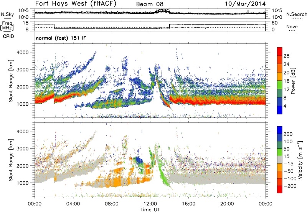Click the 'Time UT' axis title
Image resolution: width=307 pixels, height=212 pixels.
[150, 210]
